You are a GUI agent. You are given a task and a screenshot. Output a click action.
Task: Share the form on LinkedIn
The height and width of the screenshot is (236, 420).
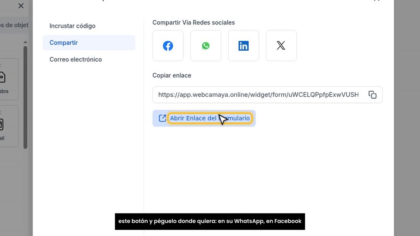(x=244, y=45)
